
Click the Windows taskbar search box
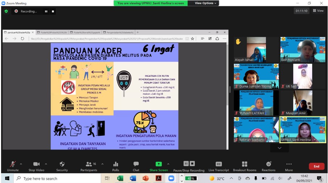(x=58, y=178)
